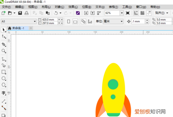Open the 表格(T) menu
173x117 pixels.
click(x=113, y=7)
